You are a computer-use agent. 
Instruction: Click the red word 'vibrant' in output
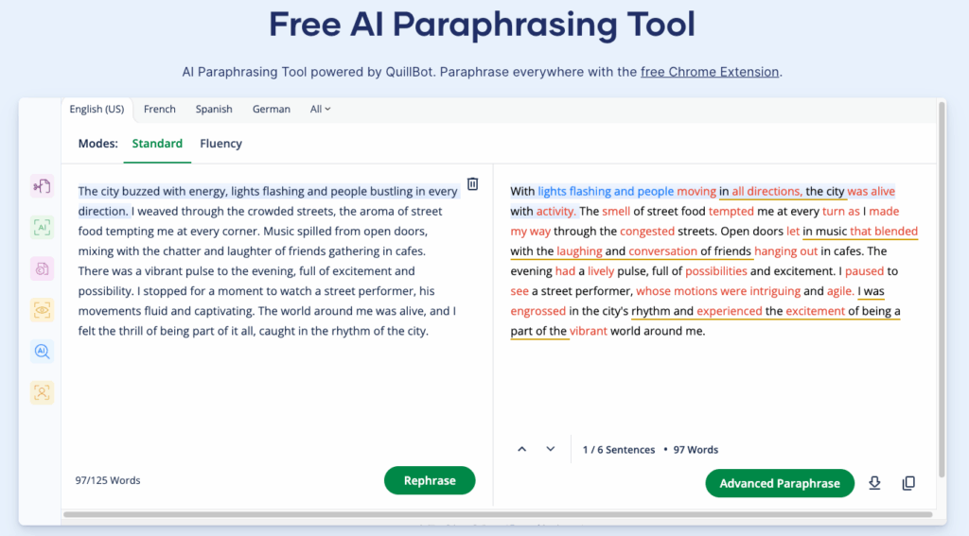589,331
